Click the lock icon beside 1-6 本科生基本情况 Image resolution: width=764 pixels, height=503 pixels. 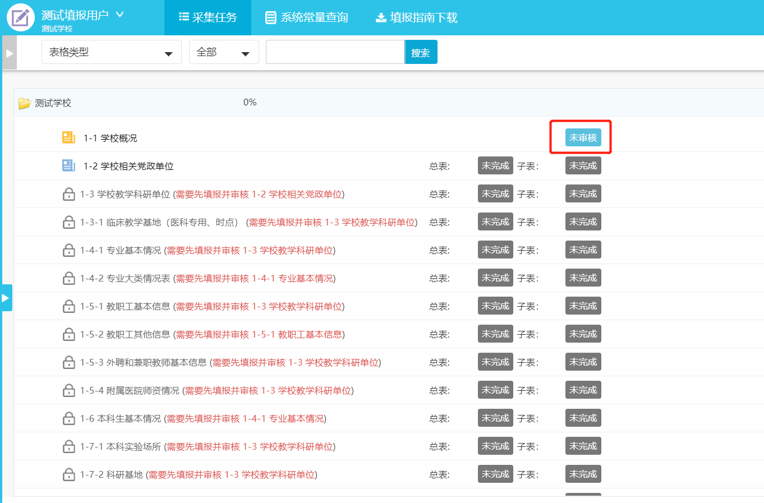tap(68, 418)
